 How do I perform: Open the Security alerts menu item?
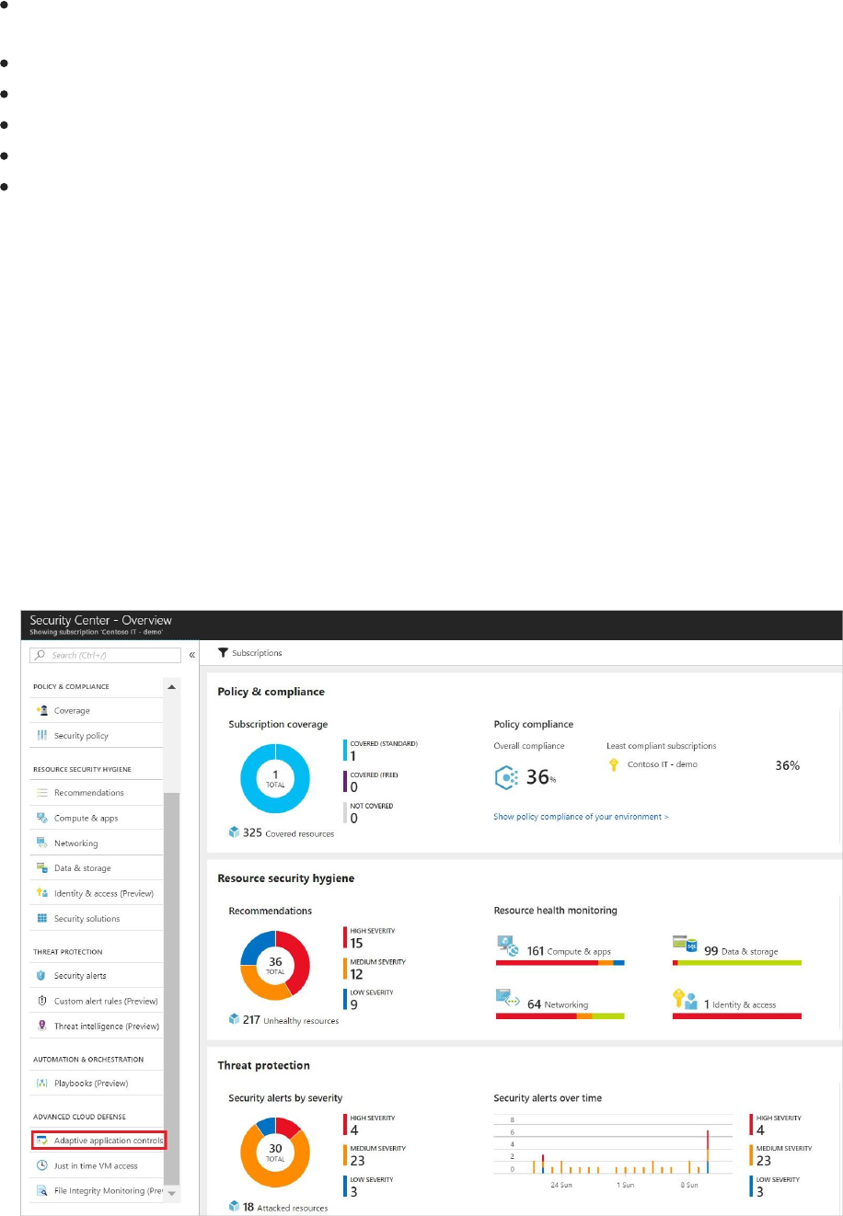pos(97,975)
